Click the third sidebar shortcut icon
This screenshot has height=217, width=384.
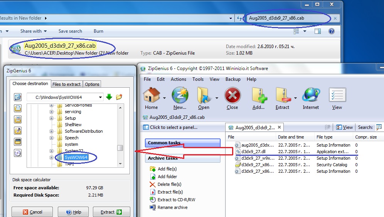coord(18,119)
